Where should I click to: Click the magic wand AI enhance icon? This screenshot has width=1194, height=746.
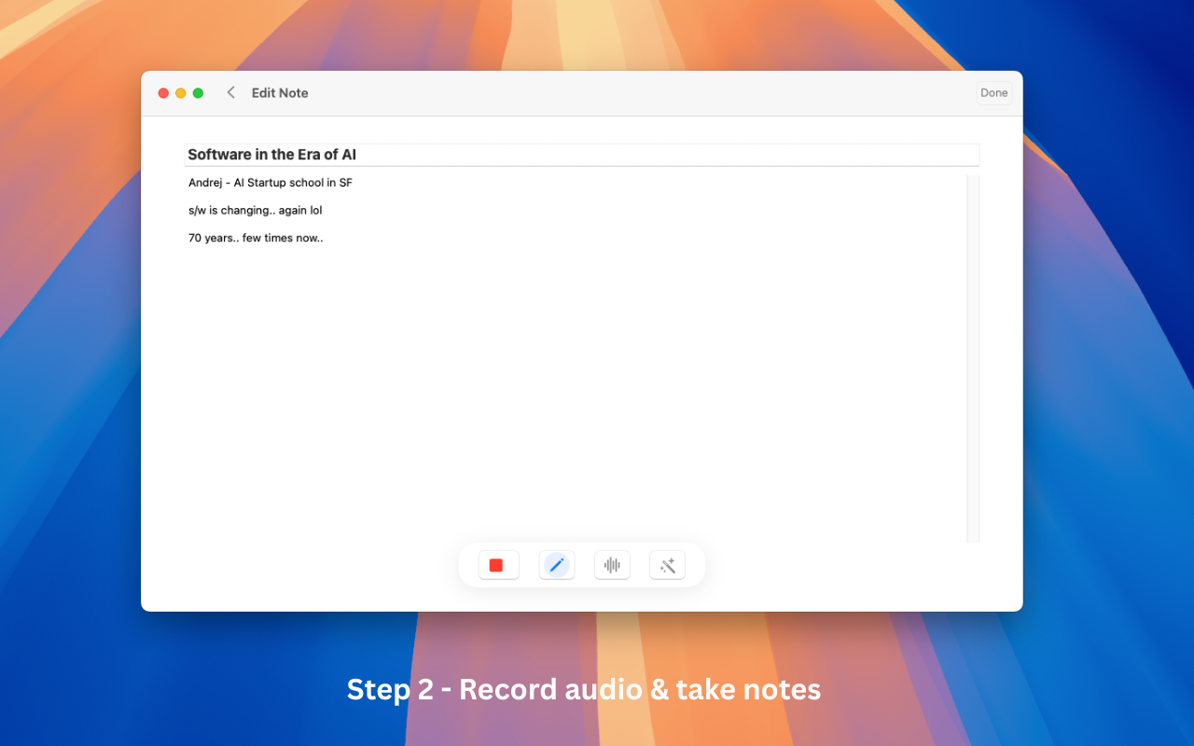tap(668, 565)
